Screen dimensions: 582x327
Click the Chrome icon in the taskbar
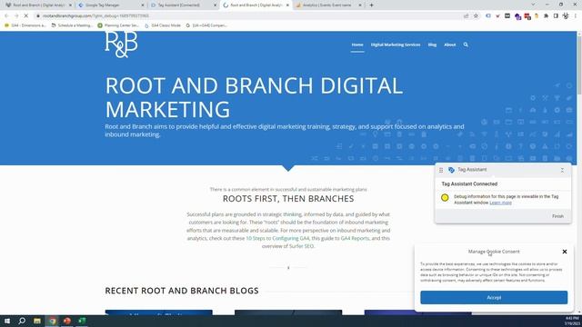pos(53,321)
